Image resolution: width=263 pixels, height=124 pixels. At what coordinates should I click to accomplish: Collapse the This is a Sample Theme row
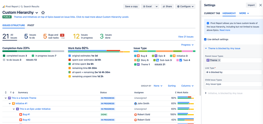[x=6, y=98]
